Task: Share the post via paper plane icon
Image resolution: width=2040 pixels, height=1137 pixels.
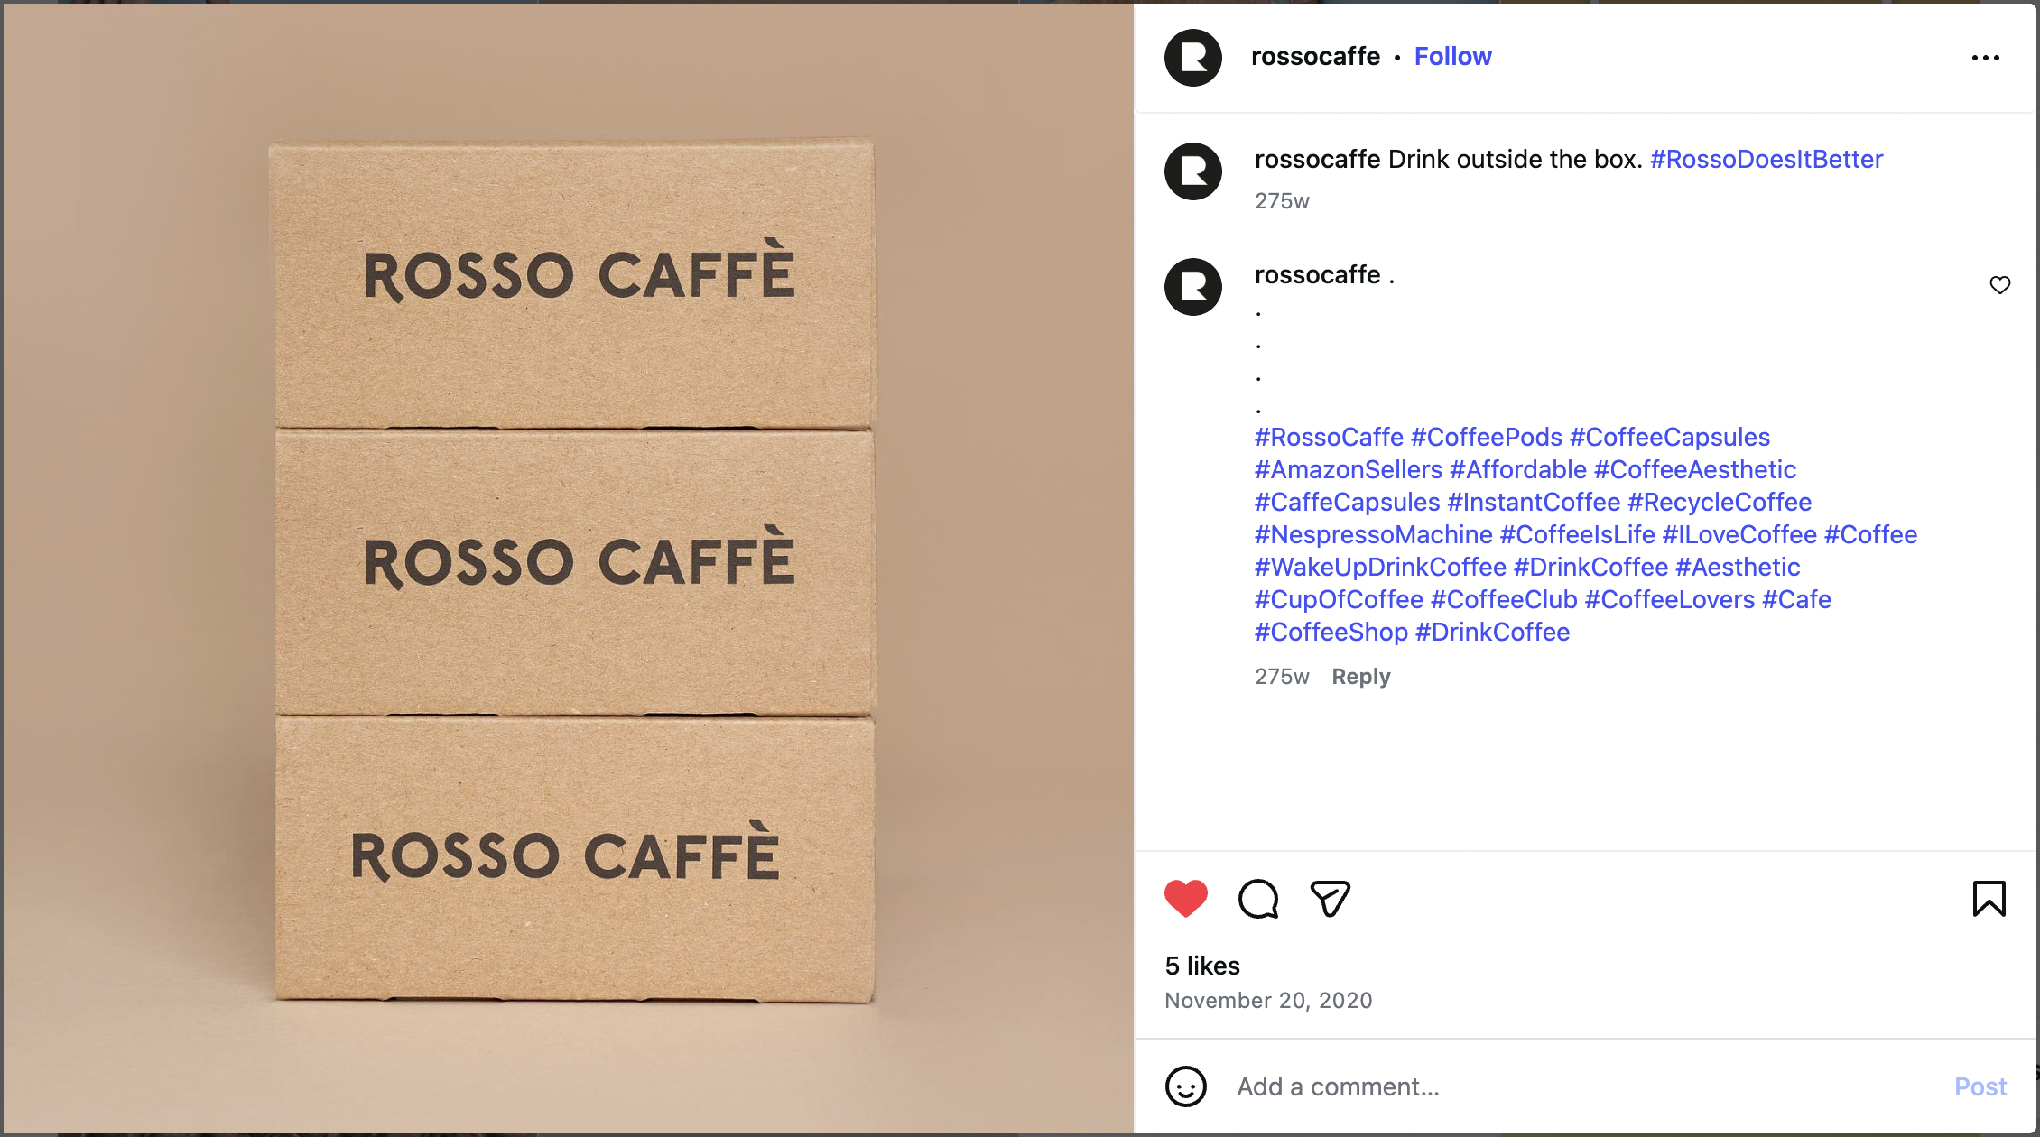Action: (1330, 899)
